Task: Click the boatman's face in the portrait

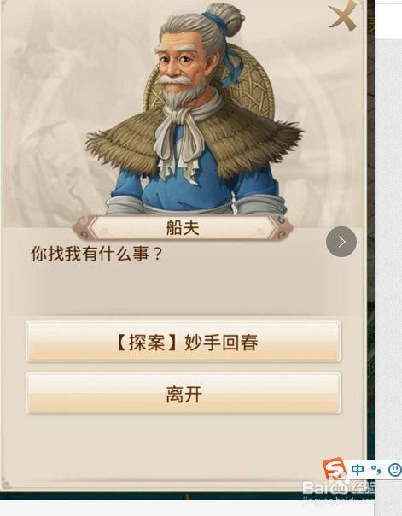Action: coord(181,67)
